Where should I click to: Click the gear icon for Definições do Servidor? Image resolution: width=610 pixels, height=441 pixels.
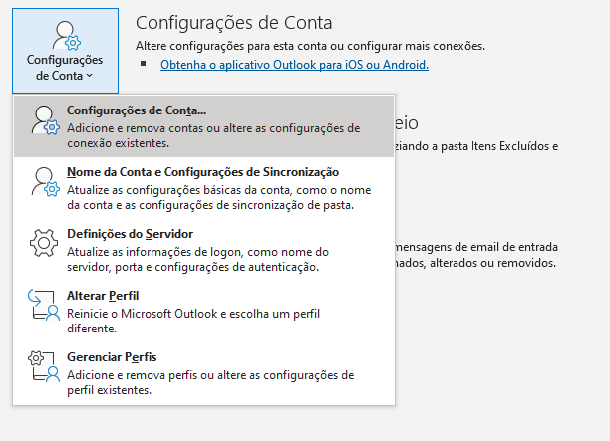pos(44,243)
